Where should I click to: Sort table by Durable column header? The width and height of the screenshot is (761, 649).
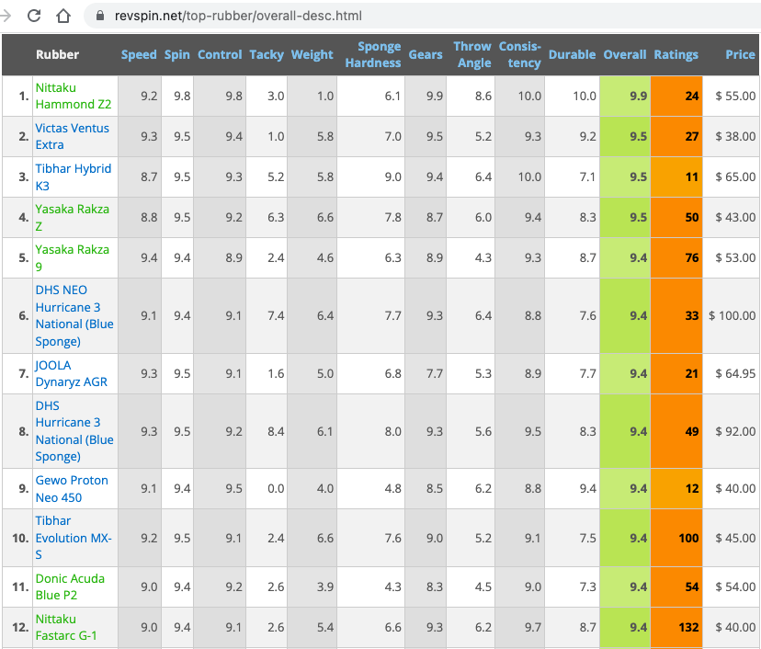pyautogui.click(x=572, y=55)
